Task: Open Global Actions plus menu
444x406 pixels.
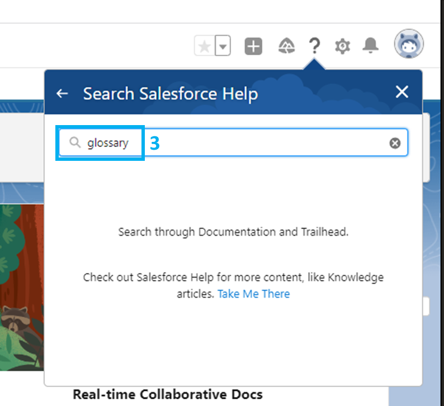Action: [253, 46]
